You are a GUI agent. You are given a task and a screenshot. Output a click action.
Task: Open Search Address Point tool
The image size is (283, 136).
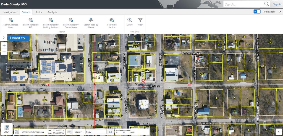click(x=11, y=23)
